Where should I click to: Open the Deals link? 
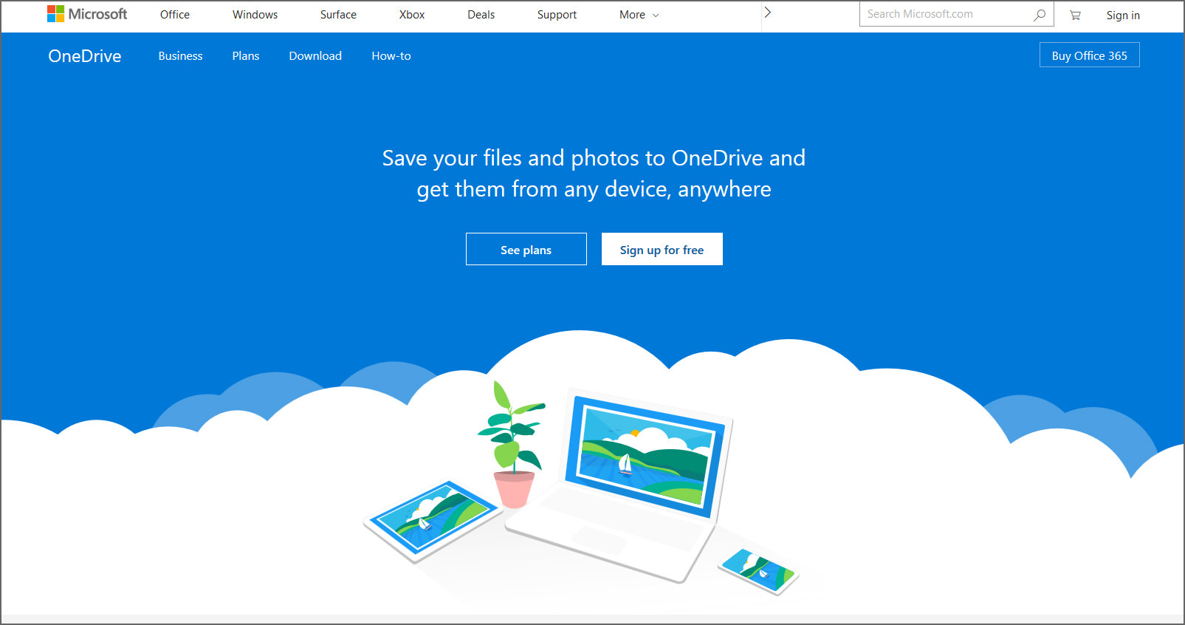[481, 15]
